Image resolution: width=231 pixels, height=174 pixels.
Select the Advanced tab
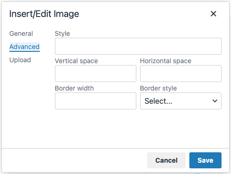pos(25,47)
